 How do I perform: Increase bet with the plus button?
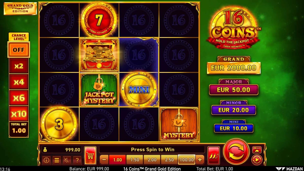tap(200, 160)
